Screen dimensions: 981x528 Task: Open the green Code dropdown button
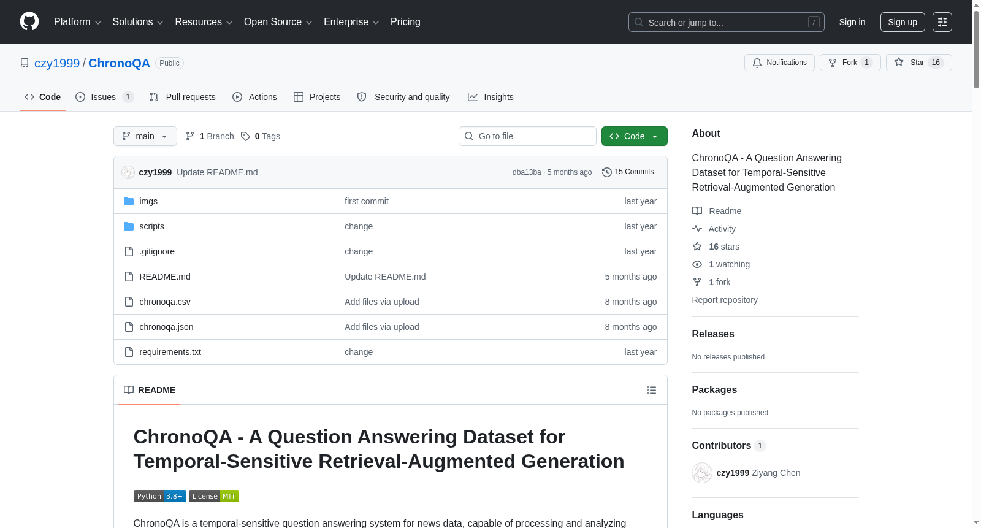coord(635,136)
